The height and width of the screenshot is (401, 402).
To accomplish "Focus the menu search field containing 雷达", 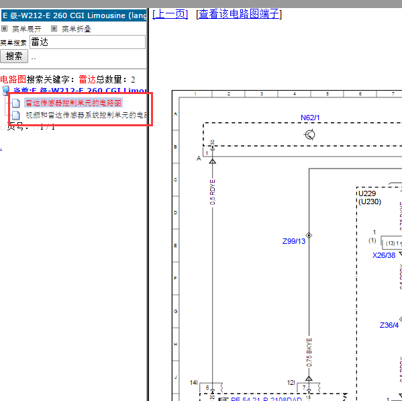I will [x=88, y=42].
